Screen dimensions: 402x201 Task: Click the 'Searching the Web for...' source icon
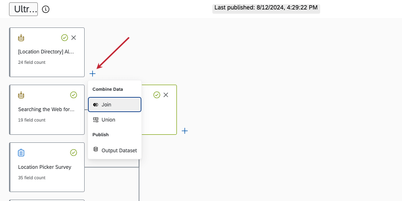[21, 96]
